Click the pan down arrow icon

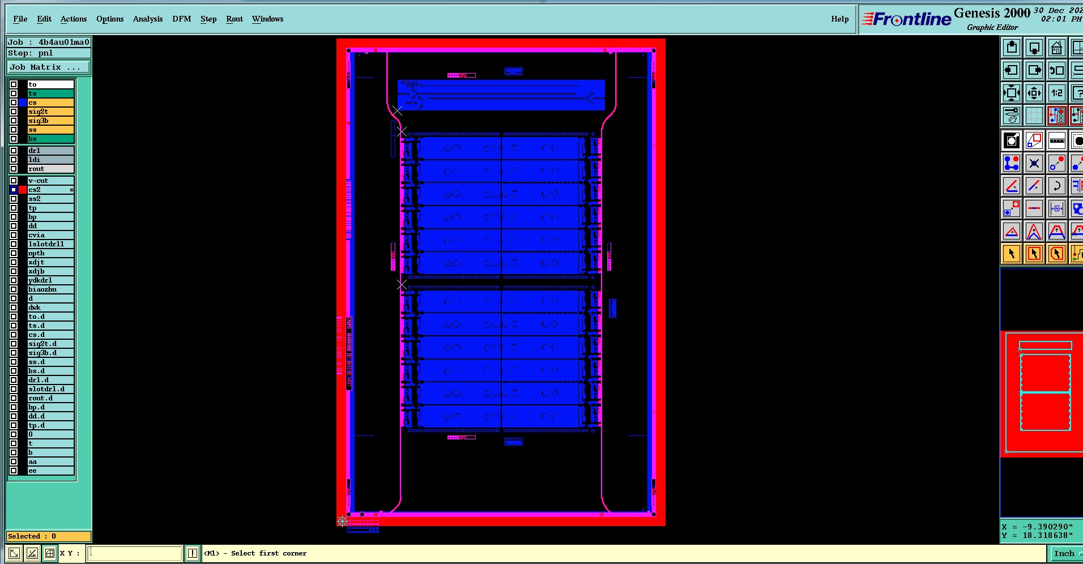click(1034, 48)
